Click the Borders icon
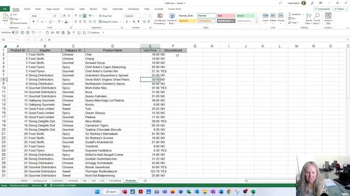 50,22
